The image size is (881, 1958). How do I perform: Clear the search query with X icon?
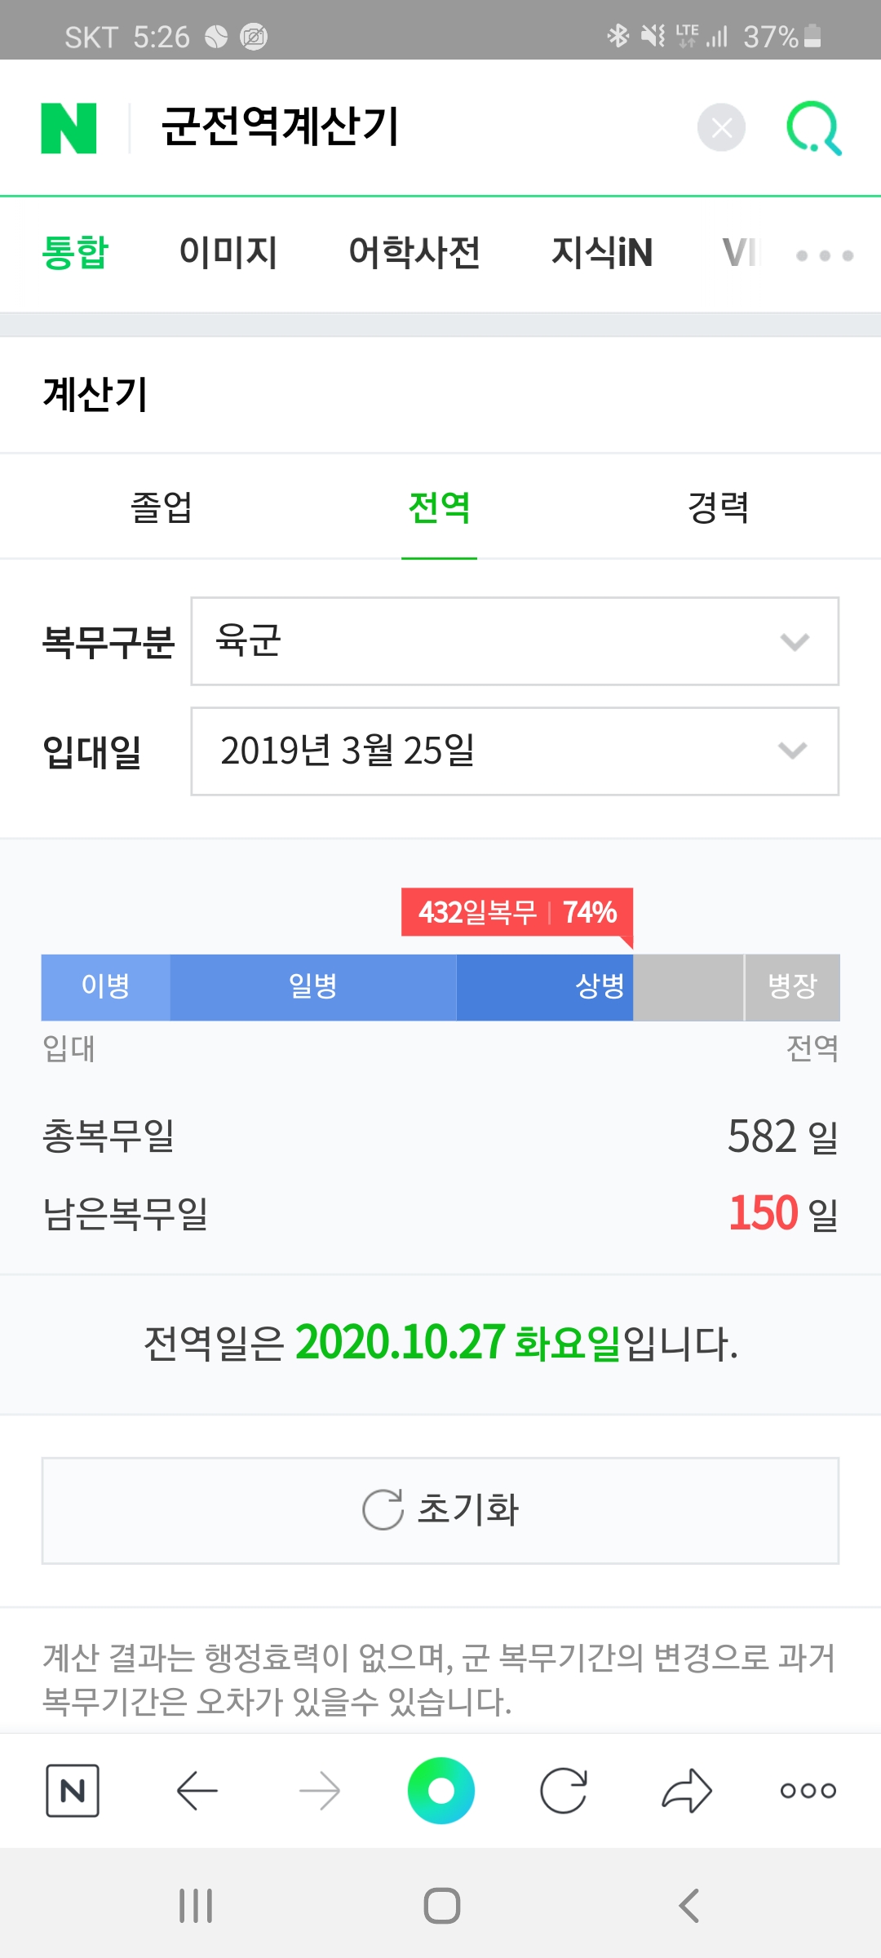coord(721,128)
